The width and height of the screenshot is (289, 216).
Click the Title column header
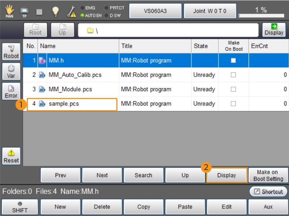tap(155, 46)
